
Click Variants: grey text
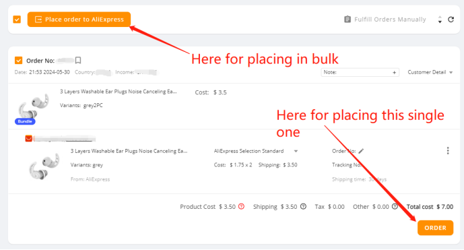pyautogui.click(x=87, y=165)
